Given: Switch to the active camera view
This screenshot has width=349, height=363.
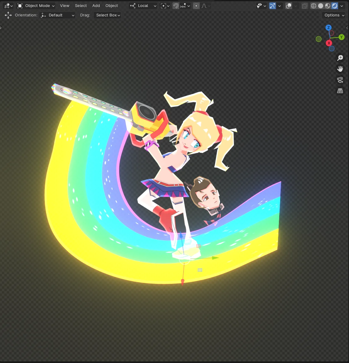Looking at the screenshot, I should 340,79.
